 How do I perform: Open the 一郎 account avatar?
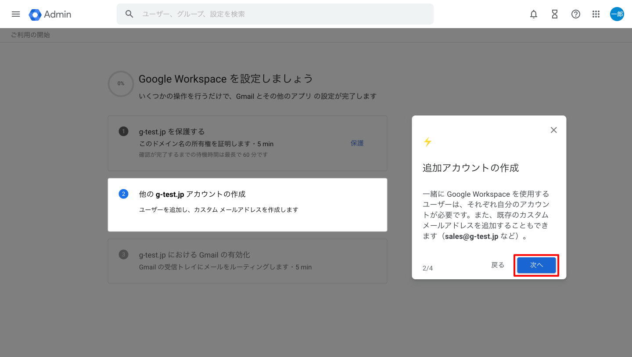tap(617, 14)
